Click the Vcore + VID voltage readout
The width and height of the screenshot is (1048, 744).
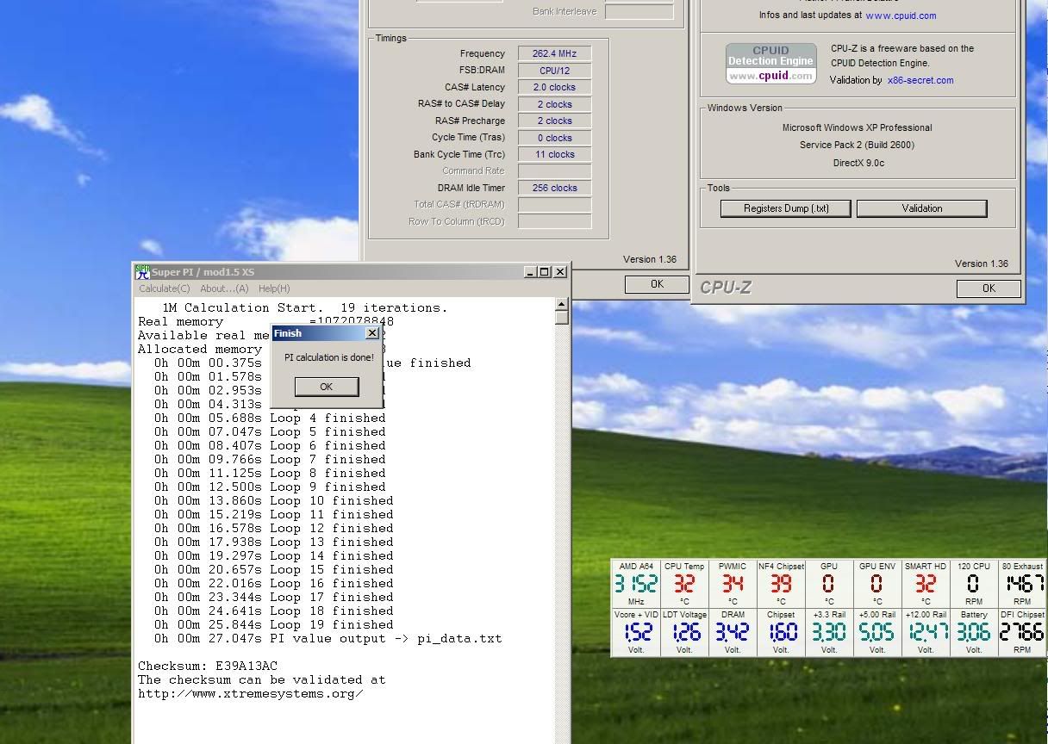pos(636,632)
